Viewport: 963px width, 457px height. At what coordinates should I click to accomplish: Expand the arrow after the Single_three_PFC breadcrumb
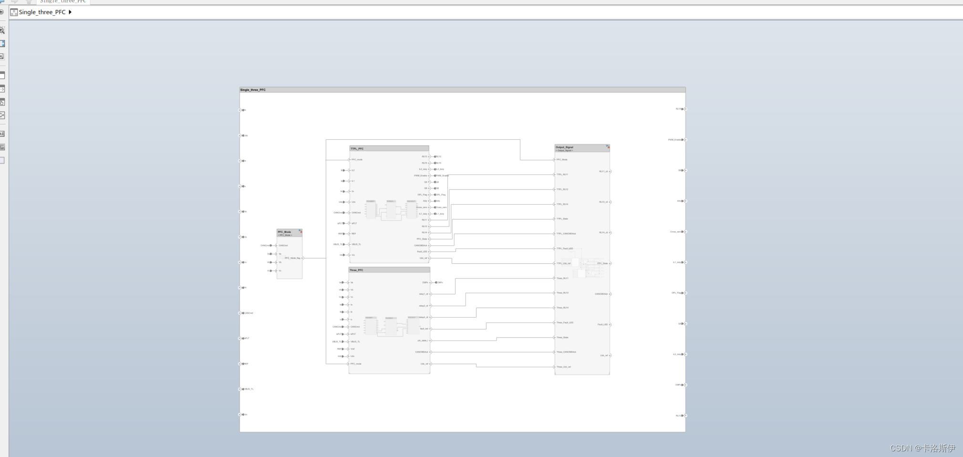tap(70, 12)
